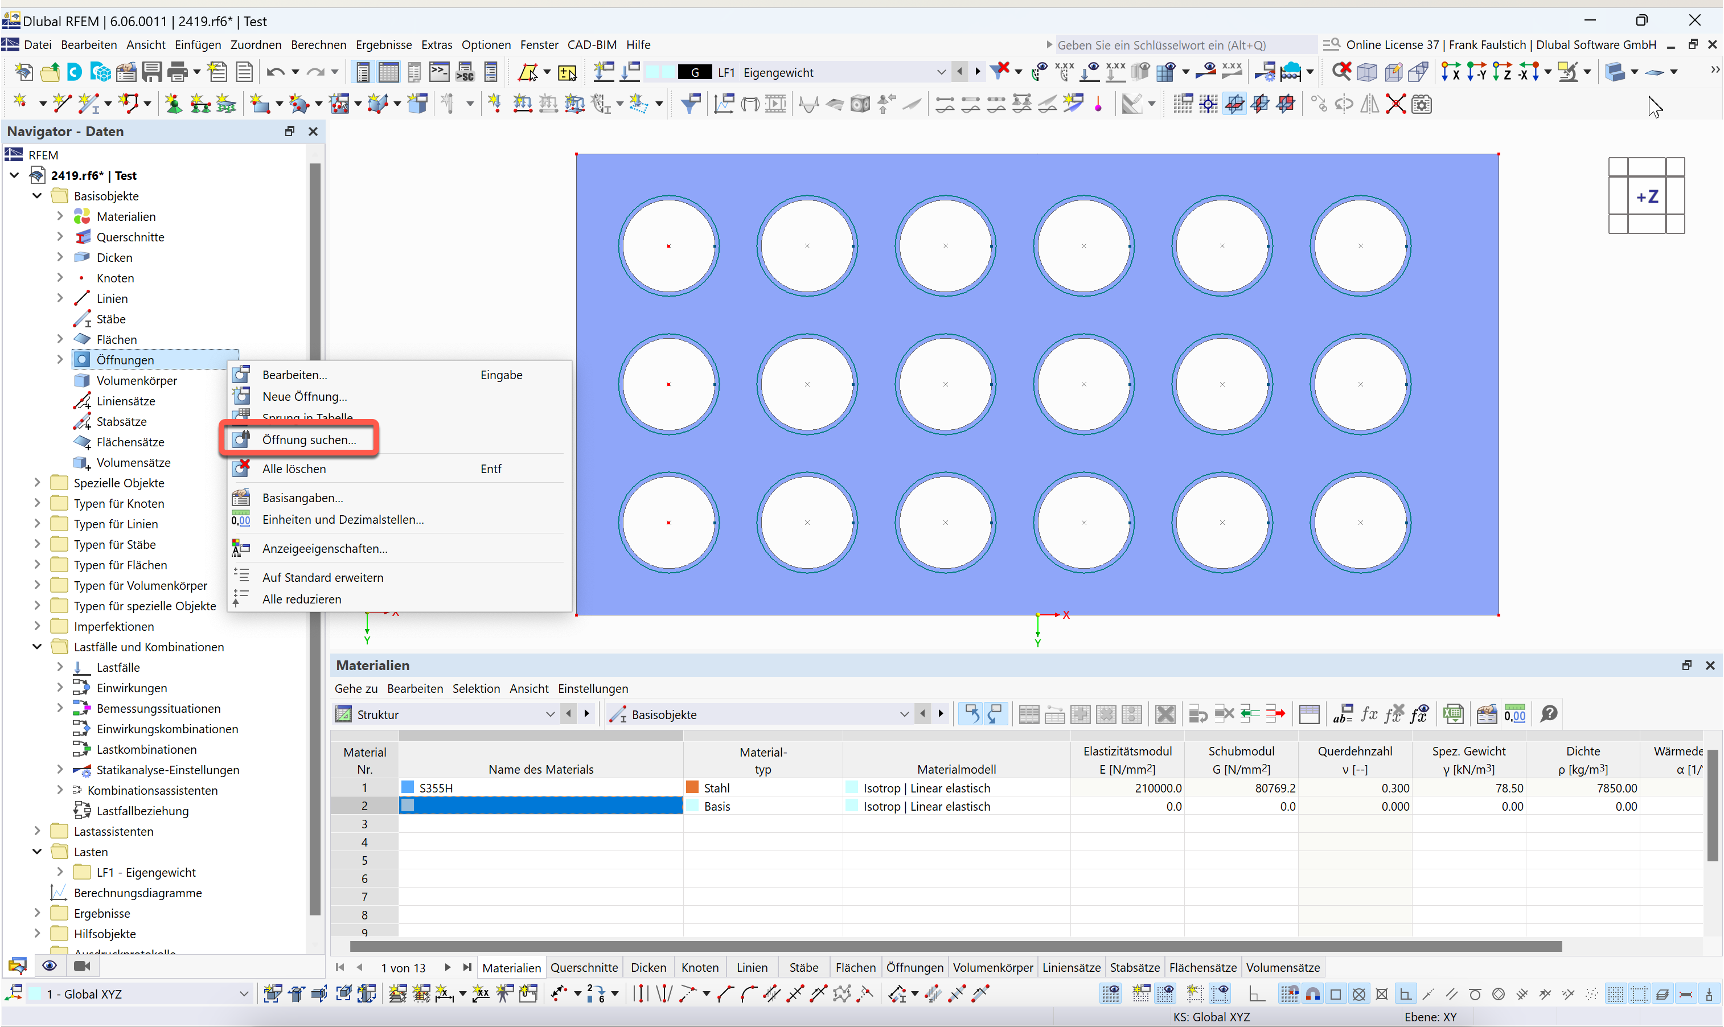The height and width of the screenshot is (1027, 1724).
Task: Open table help via question mark icon
Action: pos(1549,713)
